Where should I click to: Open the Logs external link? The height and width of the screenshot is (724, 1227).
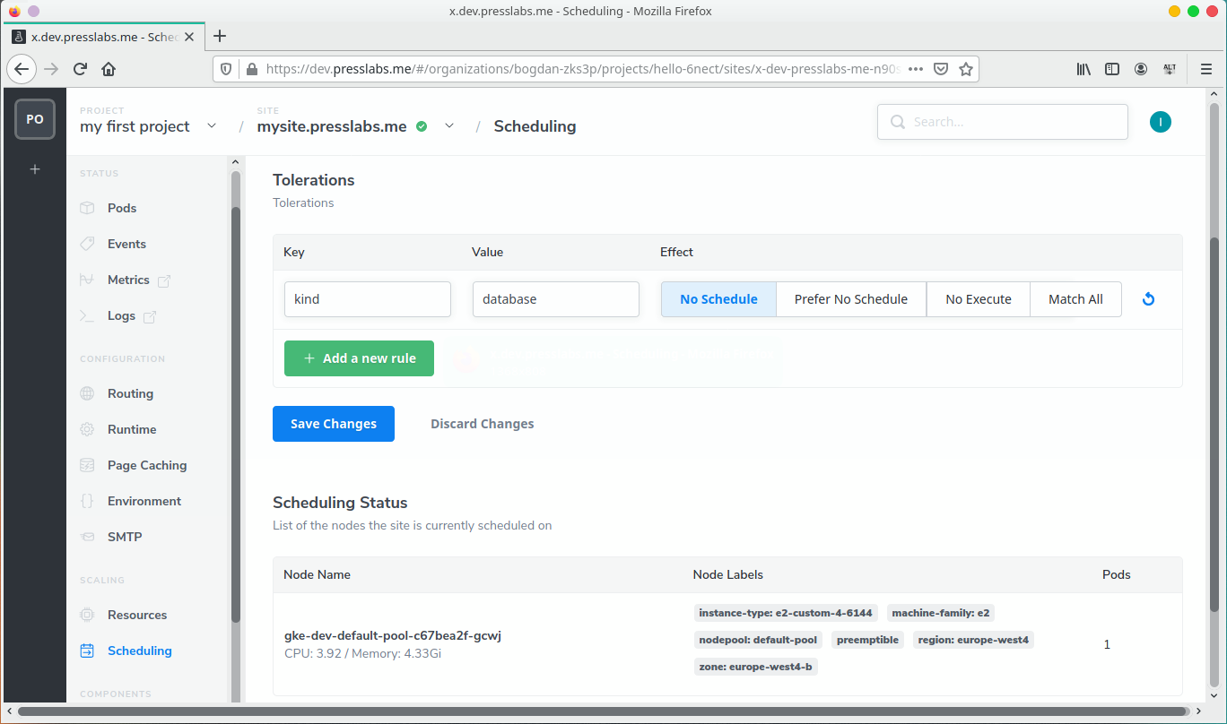point(121,315)
